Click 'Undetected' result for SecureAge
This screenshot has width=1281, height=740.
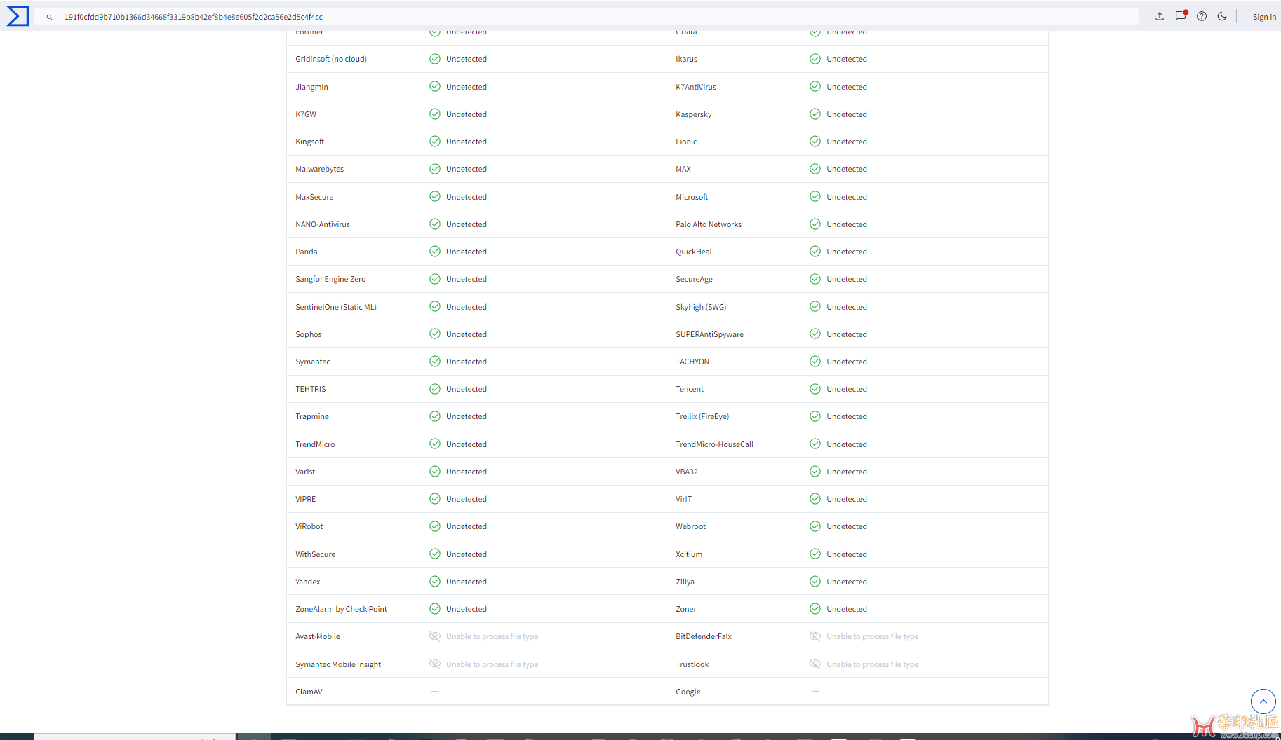pyautogui.click(x=847, y=279)
